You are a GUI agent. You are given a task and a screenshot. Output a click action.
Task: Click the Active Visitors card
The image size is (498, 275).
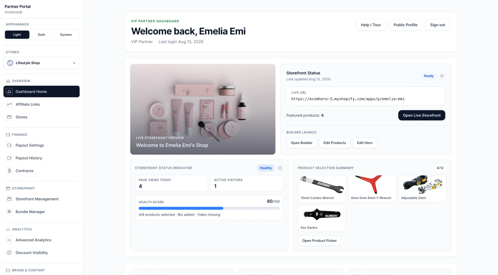[x=247, y=183]
